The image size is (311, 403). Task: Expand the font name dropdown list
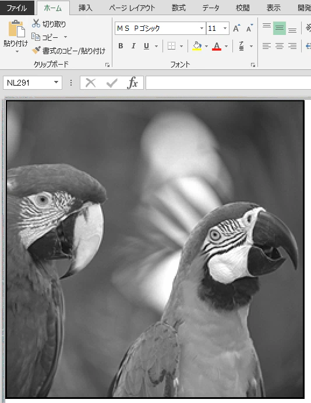click(202, 29)
